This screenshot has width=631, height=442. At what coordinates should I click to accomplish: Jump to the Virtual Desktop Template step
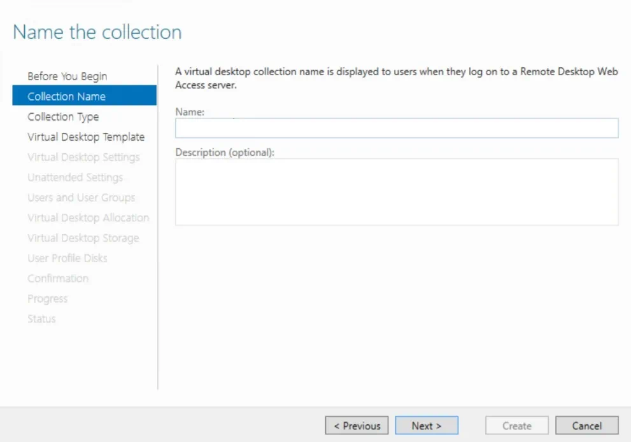click(x=86, y=137)
